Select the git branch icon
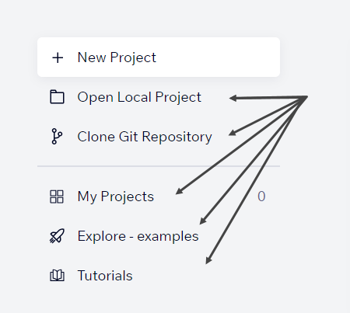This screenshot has height=313, width=350. (57, 136)
